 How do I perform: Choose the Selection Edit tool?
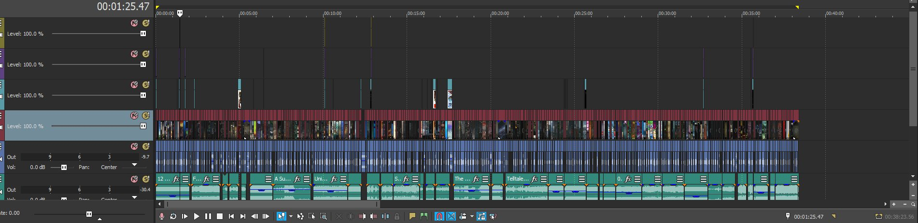tap(312, 217)
